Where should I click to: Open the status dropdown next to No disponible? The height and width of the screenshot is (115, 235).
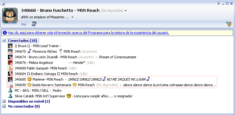point(126,11)
